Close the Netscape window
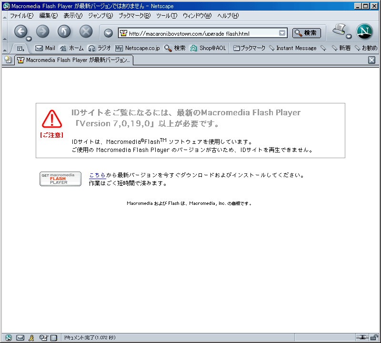Image resolution: width=381 pixels, height=343 pixels. (x=374, y=6)
